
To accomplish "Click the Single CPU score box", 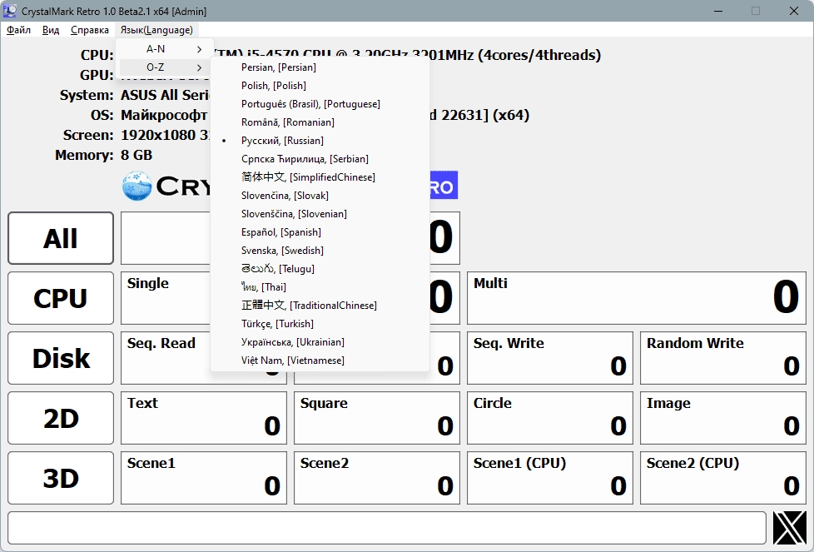I will pos(166,298).
